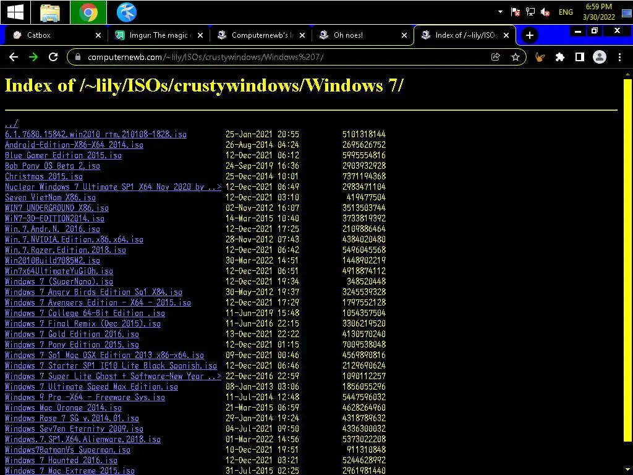633x475 pixels.
Task: Download 6.1.7680.15842.win2010_rtm ISO link
Action: tap(96, 134)
